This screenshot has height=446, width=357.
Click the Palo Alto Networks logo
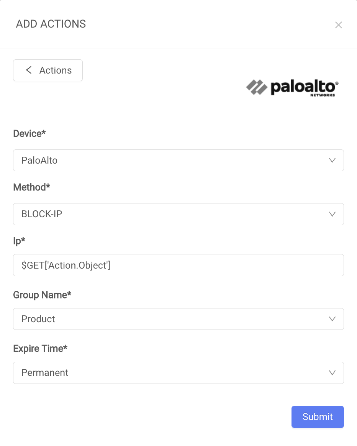[292, 88]
